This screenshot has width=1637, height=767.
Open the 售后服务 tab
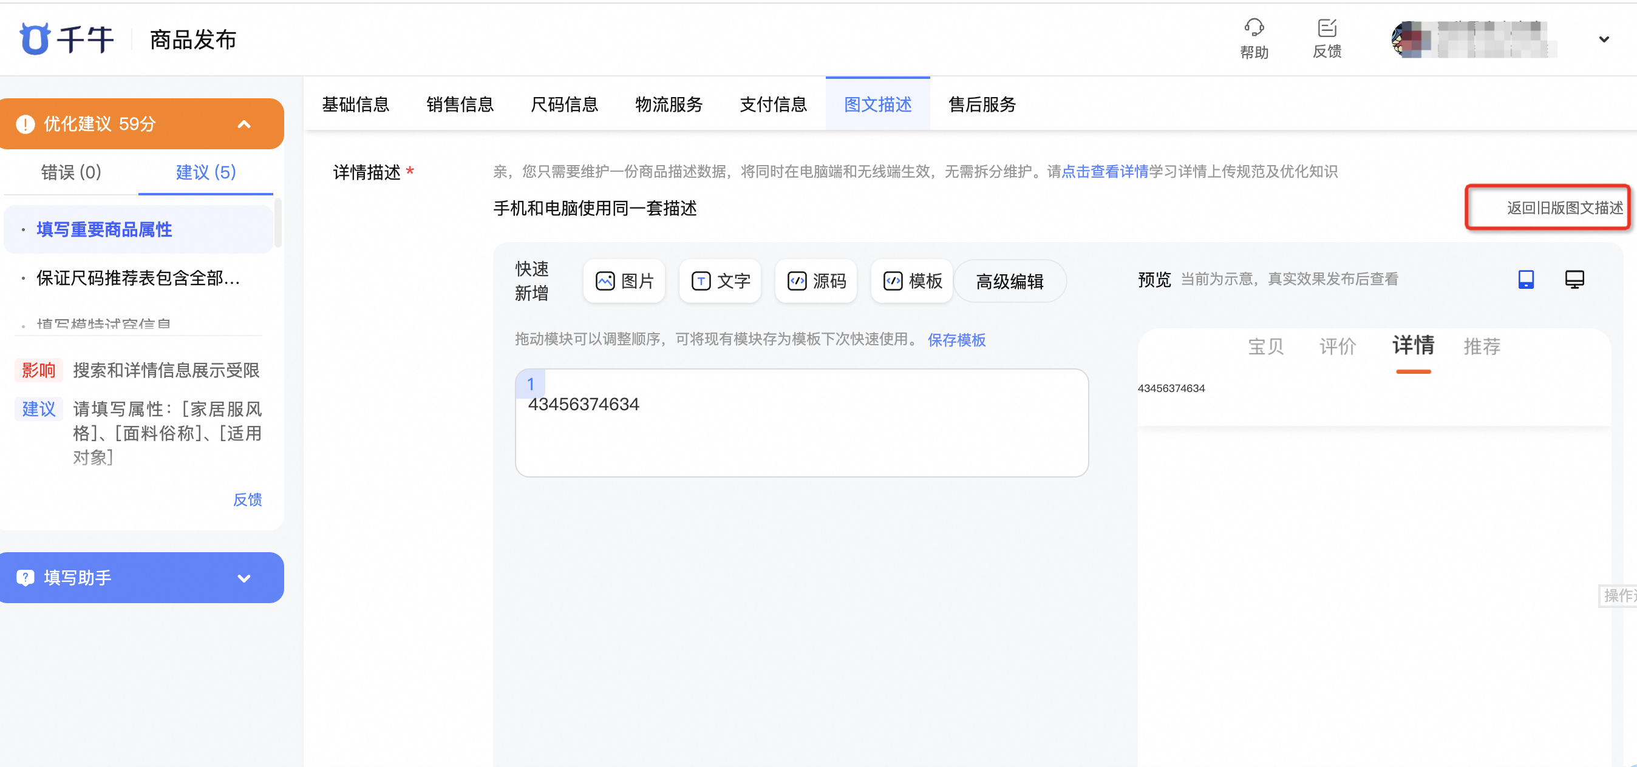(x=982, y=104)
